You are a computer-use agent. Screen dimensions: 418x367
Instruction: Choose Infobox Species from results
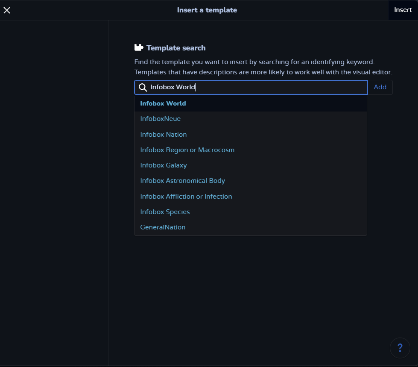point(165,212)
